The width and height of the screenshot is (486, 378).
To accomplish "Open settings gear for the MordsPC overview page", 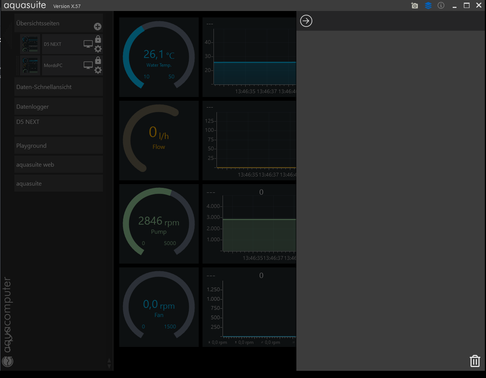I will pyautogui.click(x=98, y=70).
